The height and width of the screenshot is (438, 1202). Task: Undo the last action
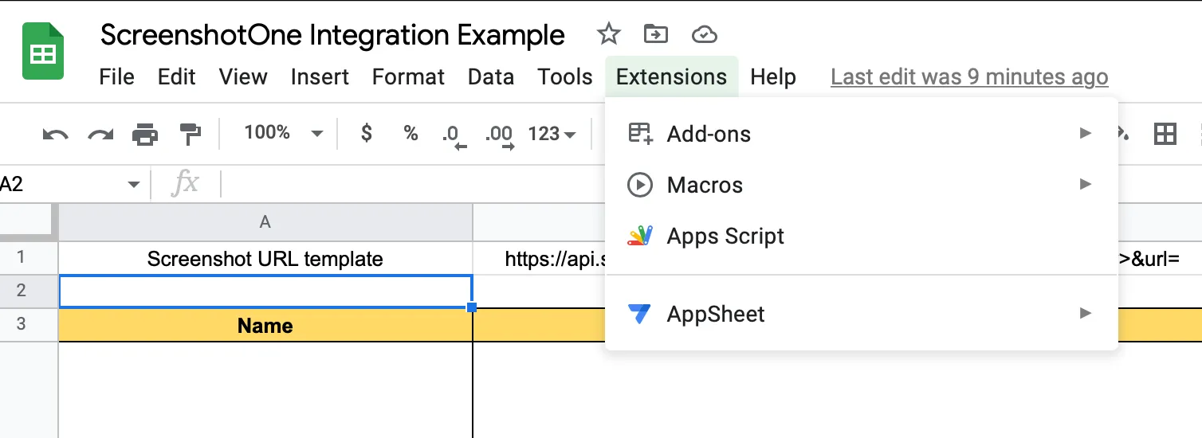coord(55,134)
